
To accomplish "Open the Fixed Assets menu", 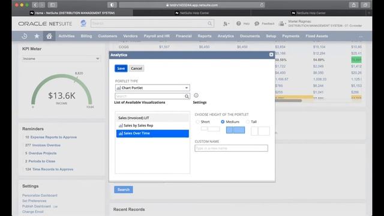I will tap(317, 36).
